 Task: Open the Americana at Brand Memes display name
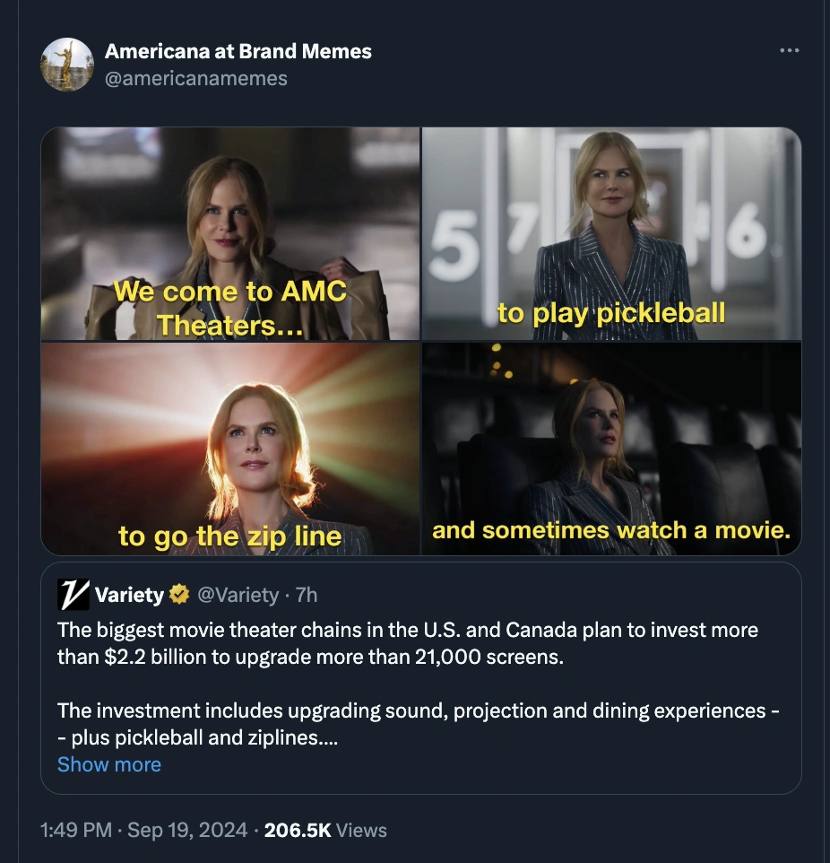[238, 51]
